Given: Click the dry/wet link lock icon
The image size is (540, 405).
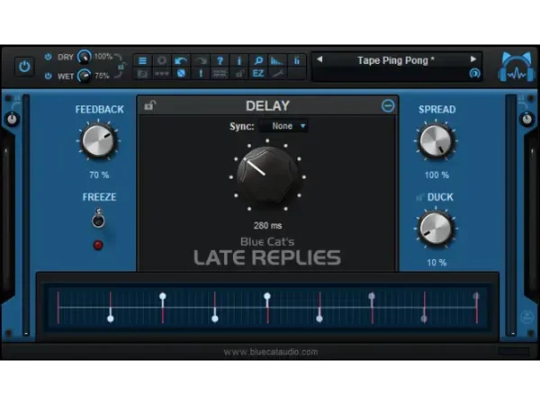Looking at the screenshot, I should pos(121,66).
